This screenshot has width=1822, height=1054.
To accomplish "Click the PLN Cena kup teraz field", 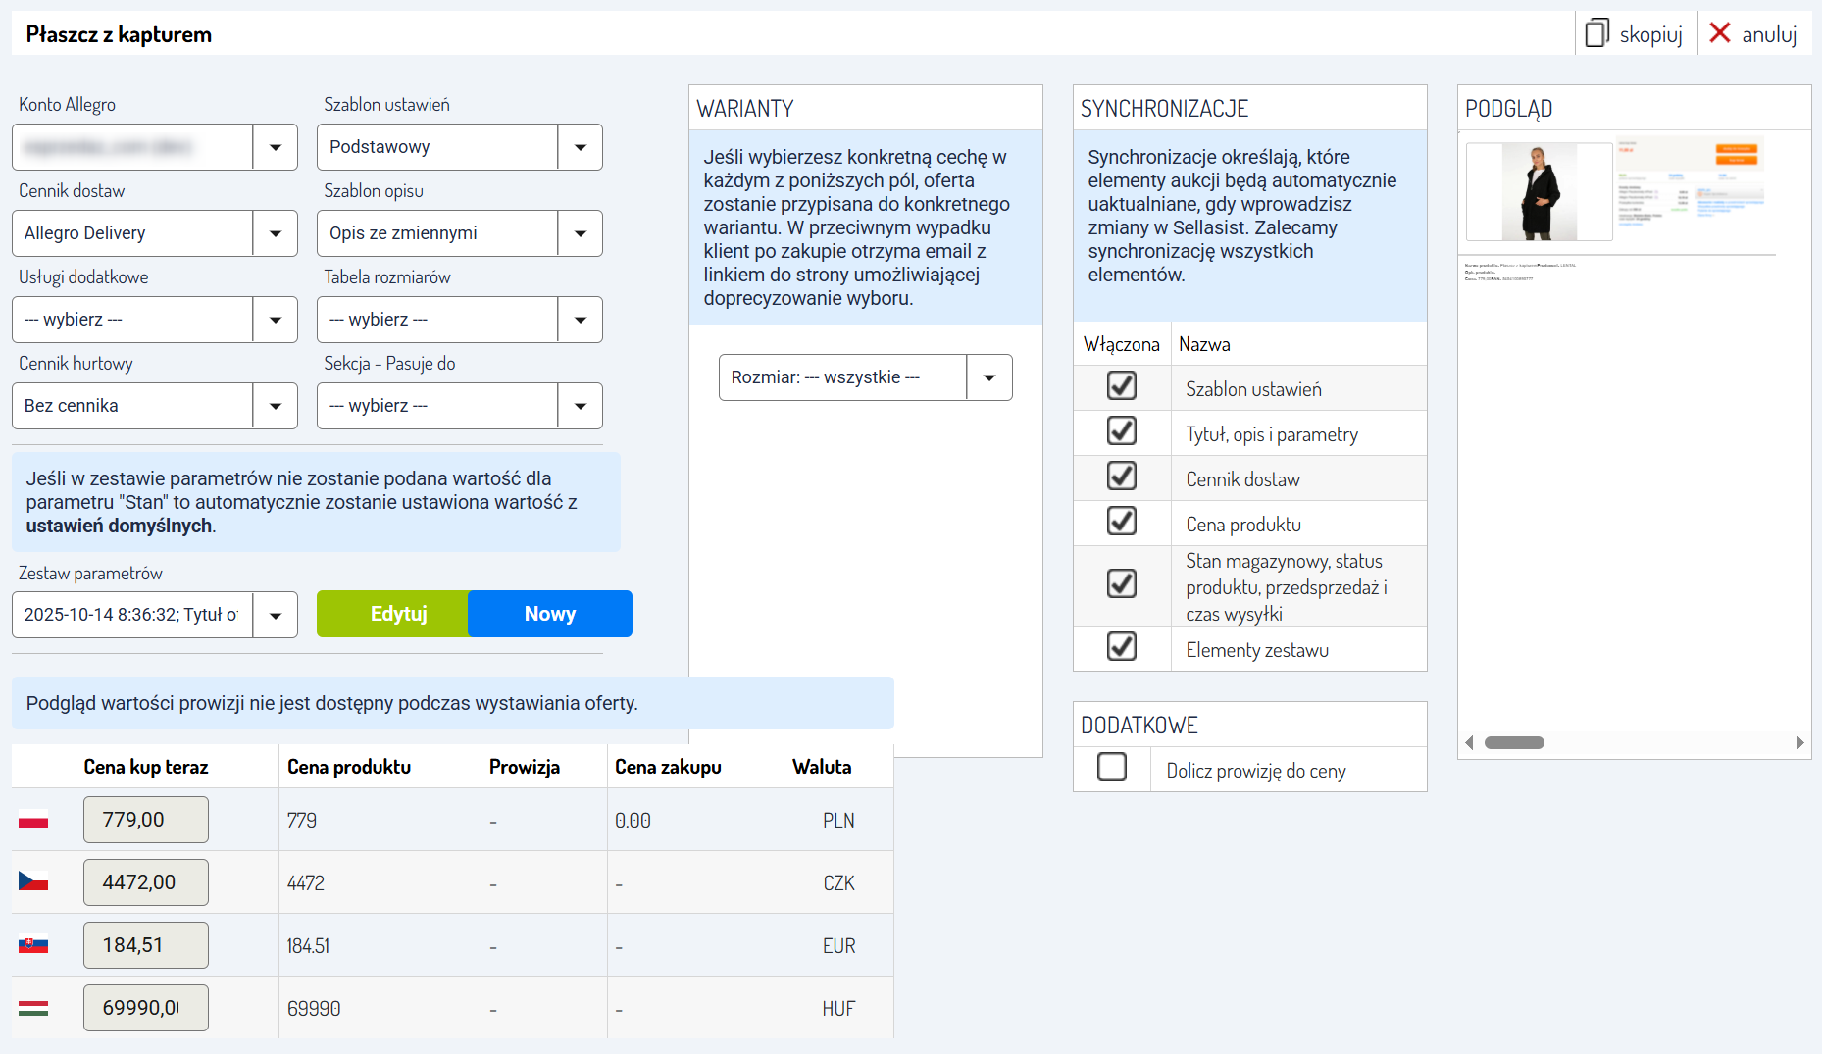I will [146, 820].
